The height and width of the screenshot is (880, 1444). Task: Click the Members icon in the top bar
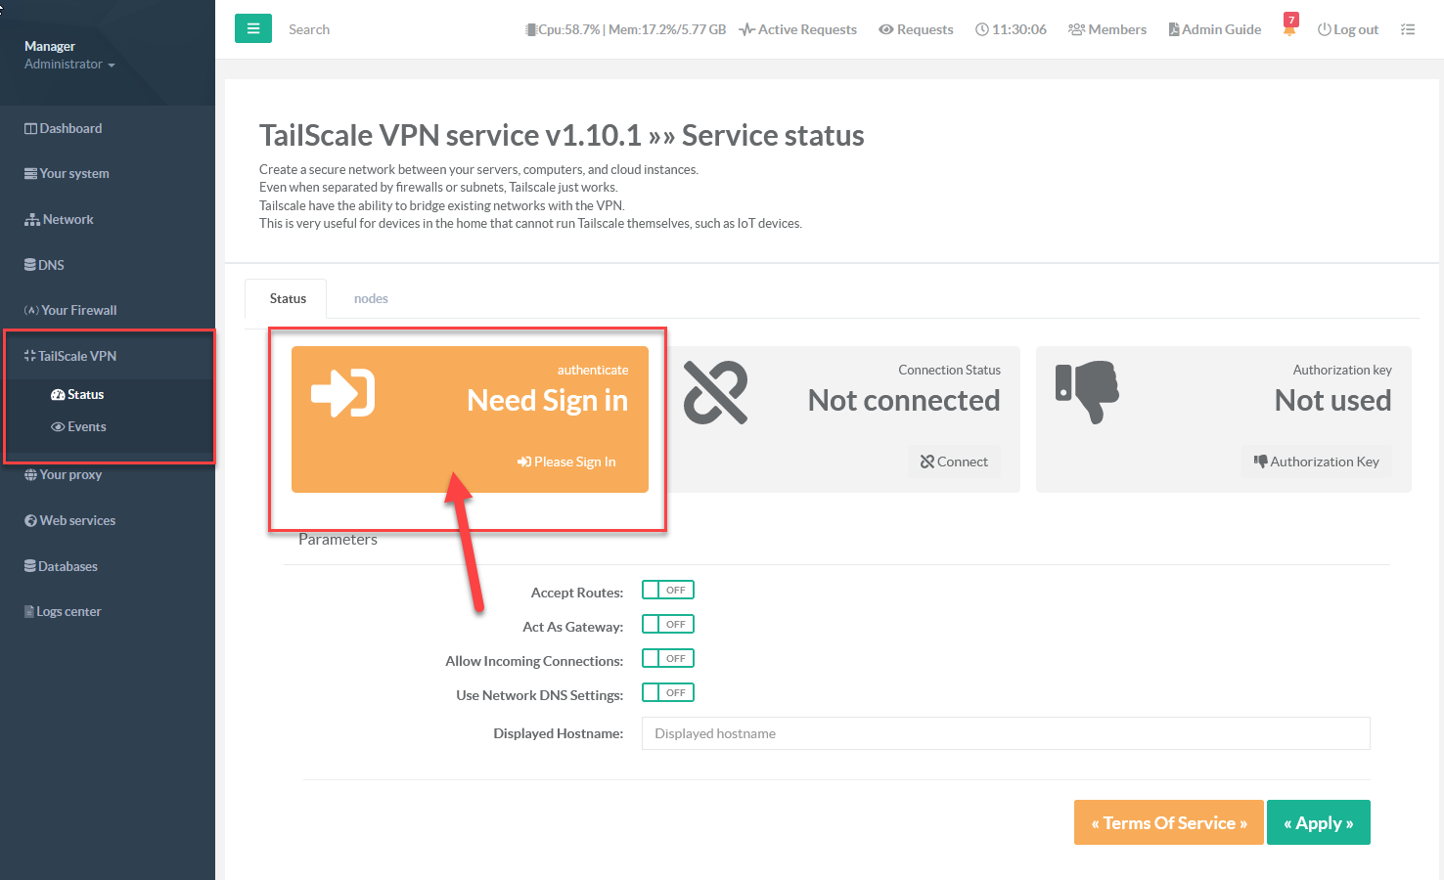(1076, 29)
